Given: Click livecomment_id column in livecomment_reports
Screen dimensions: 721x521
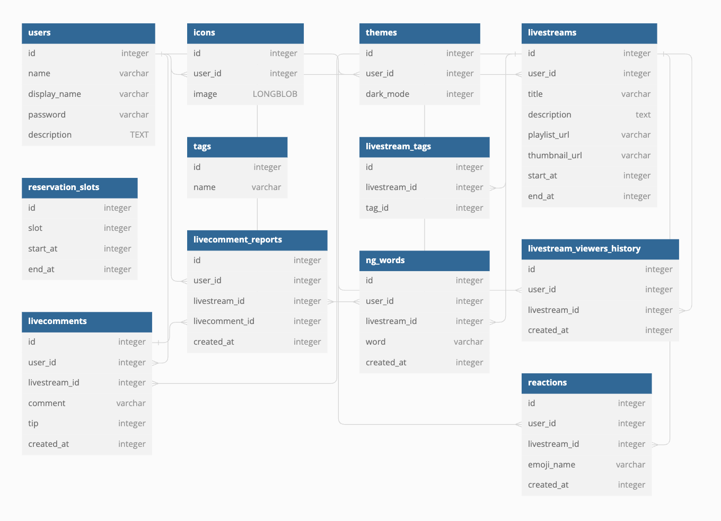Looking at the screenshot, I should pos(257,321).
